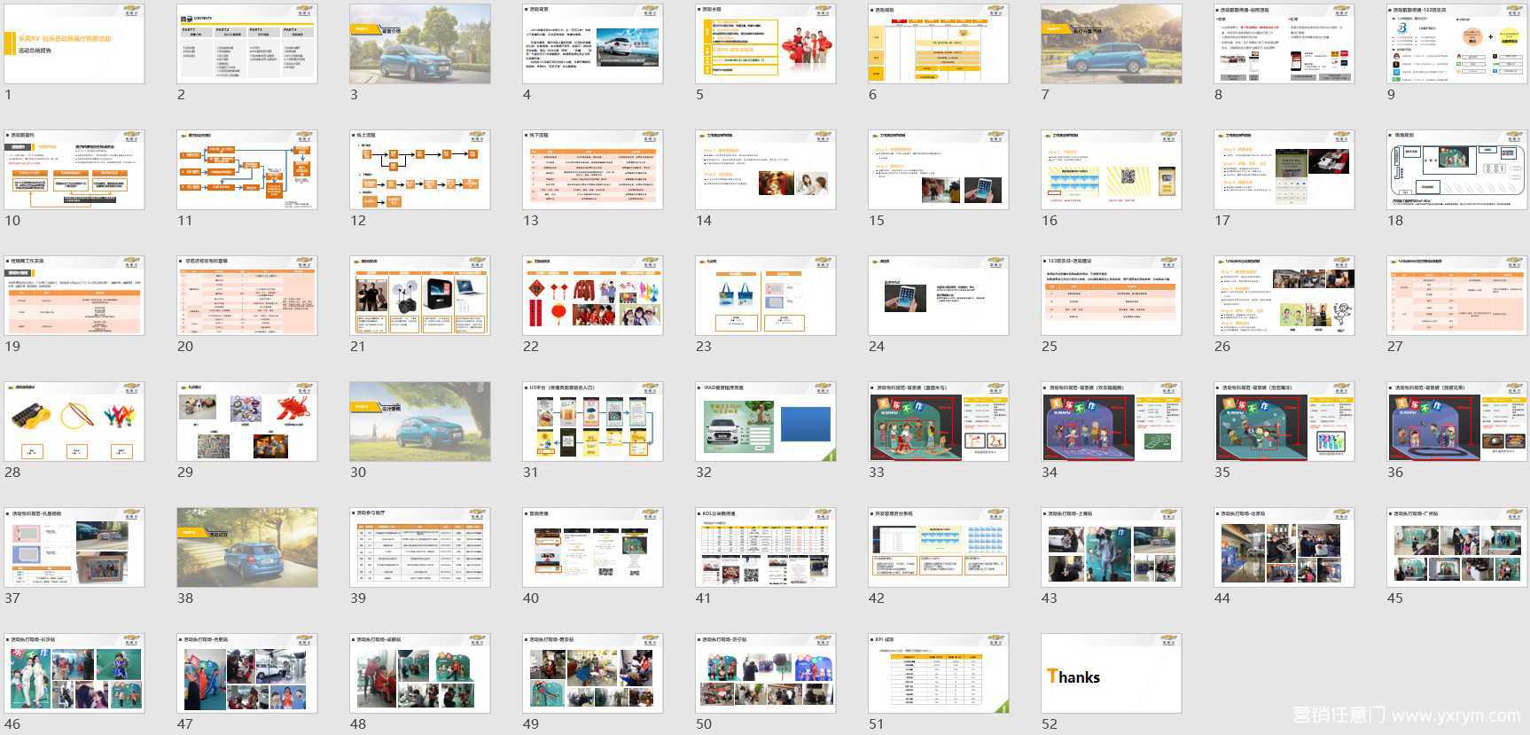Select slide 3 blue car section thumbnail
This screenshot has height=735, width=1530.
pos(420,44)
